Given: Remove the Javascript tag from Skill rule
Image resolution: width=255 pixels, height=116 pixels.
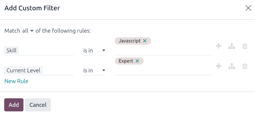Looking at the screenshot, I should pyautogui.click(x=145, y=41).
